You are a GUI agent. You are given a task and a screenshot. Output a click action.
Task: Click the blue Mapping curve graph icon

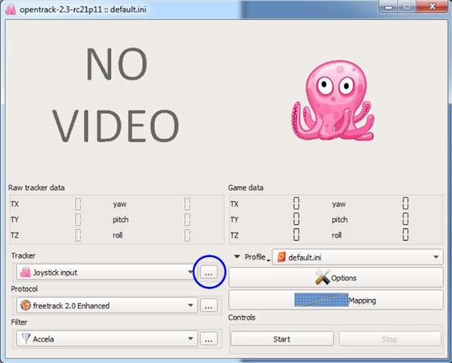321,300
